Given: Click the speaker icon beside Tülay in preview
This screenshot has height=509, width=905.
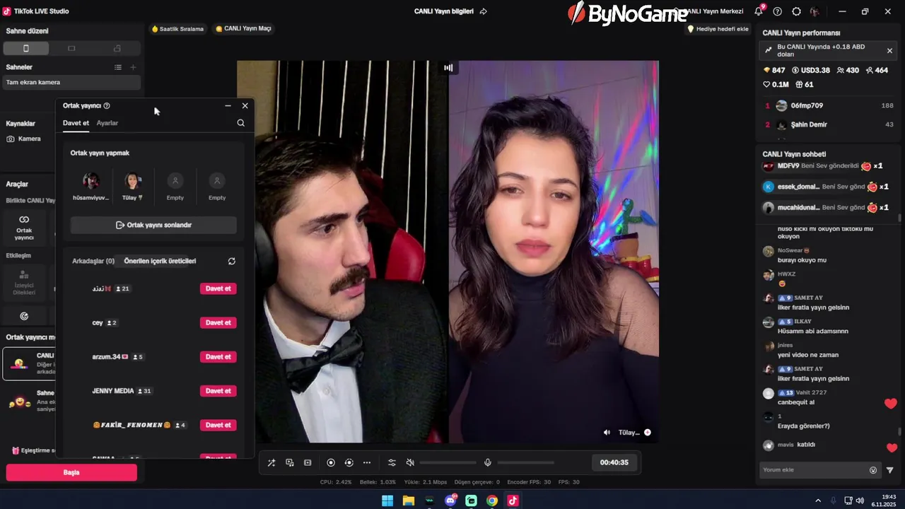Looking at the screenshot, I should [607, 433].
